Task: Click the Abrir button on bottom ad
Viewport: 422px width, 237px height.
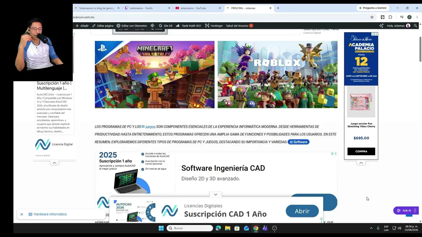Action: (302, 211)
